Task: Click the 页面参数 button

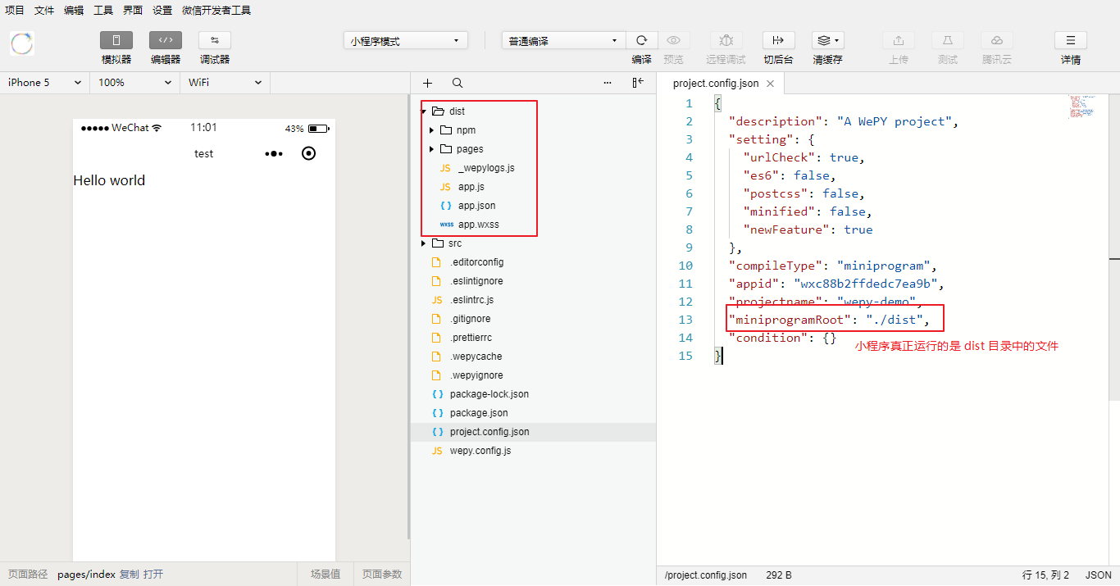Action: (x=382, y=575)
